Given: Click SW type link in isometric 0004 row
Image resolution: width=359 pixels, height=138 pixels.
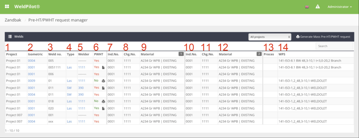Looking at the screenshot, I should [x=69, y=94].
